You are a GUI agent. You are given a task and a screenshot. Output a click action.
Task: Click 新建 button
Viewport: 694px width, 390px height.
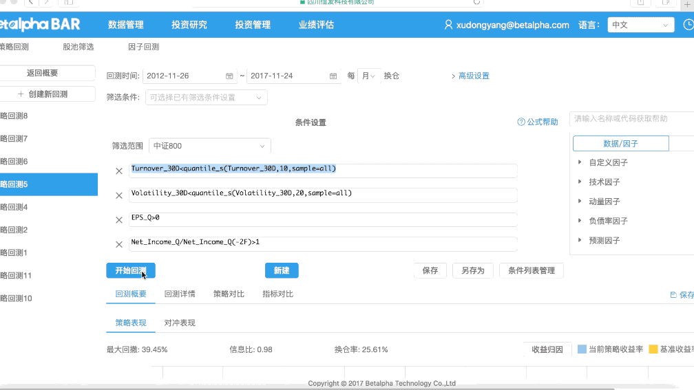(282, 270)
